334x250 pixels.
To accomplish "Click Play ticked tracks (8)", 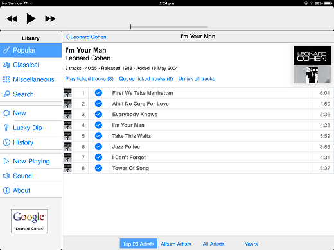I will [x=89, y=79].
